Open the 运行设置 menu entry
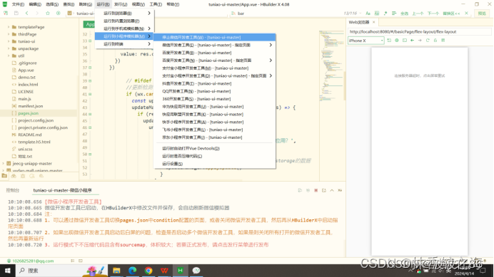The height and width of the screenshot is (277, 494). (172, 164)
